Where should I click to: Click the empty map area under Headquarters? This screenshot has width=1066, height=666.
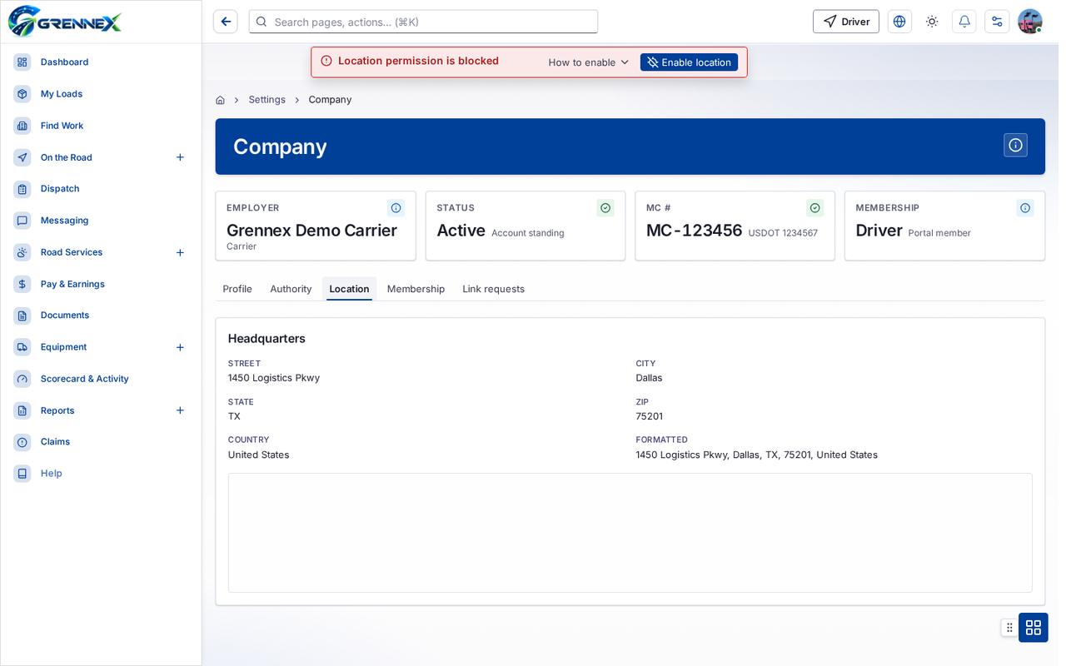[x=630, y=533]
